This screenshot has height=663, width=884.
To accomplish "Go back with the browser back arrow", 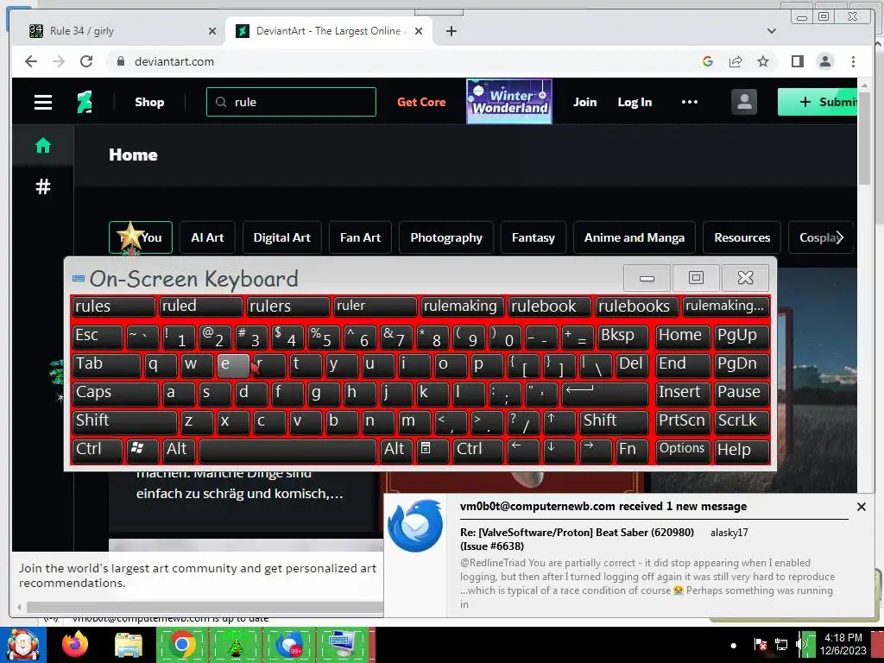I will click(x=31, y=61).
